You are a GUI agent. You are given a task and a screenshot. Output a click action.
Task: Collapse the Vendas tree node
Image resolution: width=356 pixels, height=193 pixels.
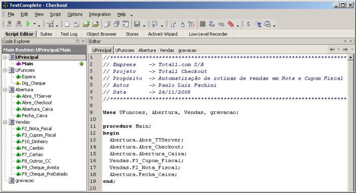pyautogui.click(x=5, y=122)
